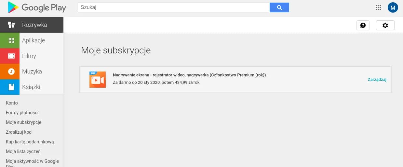
Task: Select Zrealizuj kod in the sidebar
Action: point(19,132)
